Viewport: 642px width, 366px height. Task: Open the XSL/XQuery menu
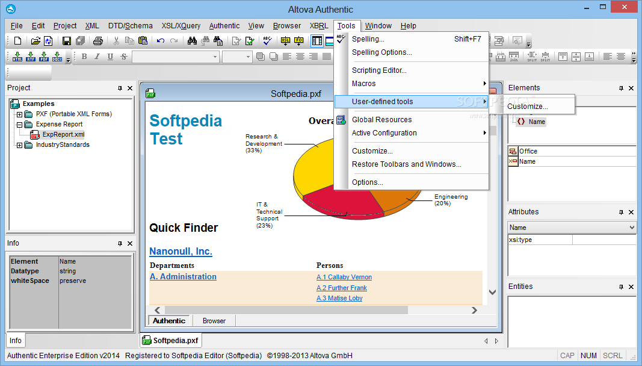pyautogui.click(x=181, y=26)
